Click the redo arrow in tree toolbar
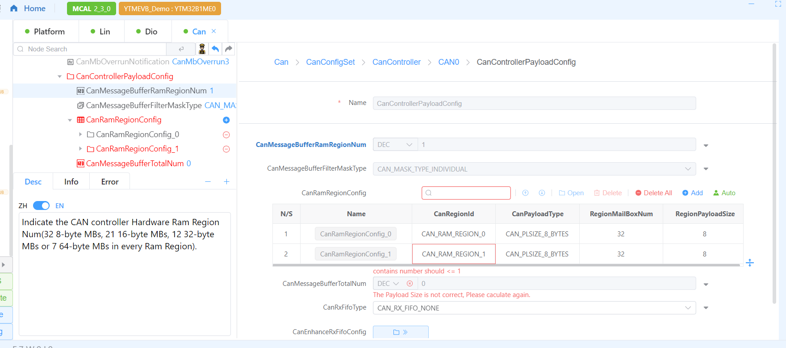The width and height of the screenshot is (786, 348). 229,49
